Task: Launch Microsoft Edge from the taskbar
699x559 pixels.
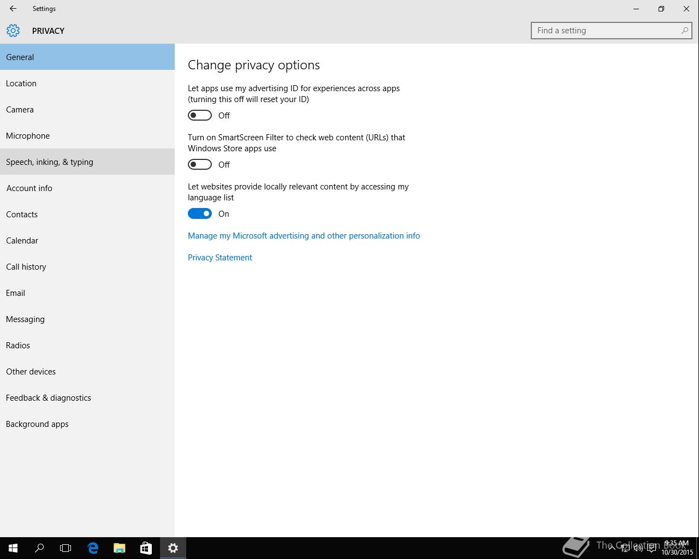Action: tap(93, 548)
